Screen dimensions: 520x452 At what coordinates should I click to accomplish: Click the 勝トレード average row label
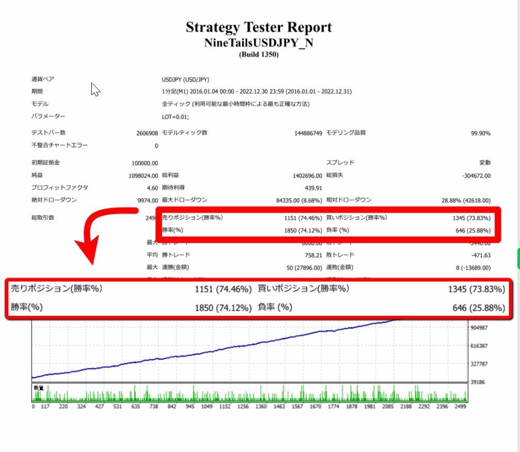176,255
